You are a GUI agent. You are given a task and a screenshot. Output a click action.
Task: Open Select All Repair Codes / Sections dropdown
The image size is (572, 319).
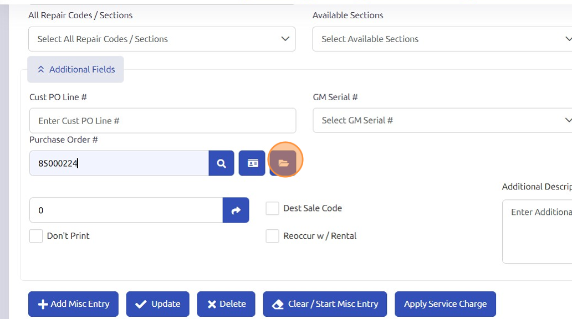click(162, 39)
